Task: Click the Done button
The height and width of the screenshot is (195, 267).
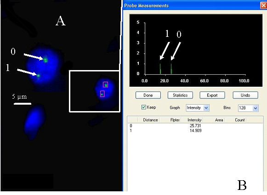Action: point(148,95)
